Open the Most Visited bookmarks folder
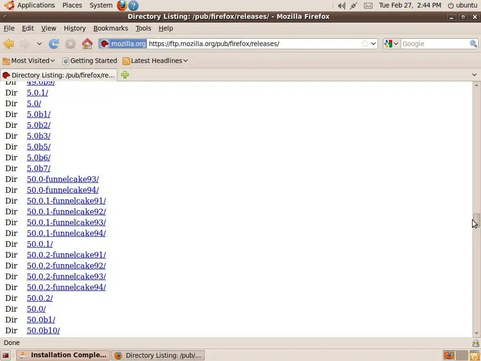Screen dimensions: 481x361 pyautogui.click(x=29, y=61)
